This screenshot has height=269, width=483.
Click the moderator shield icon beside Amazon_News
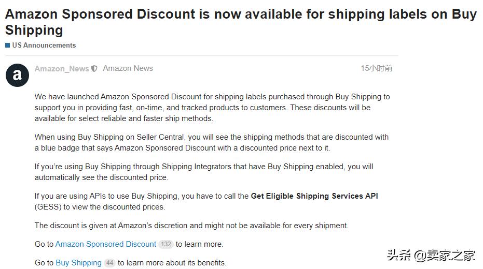coord(94,69)
